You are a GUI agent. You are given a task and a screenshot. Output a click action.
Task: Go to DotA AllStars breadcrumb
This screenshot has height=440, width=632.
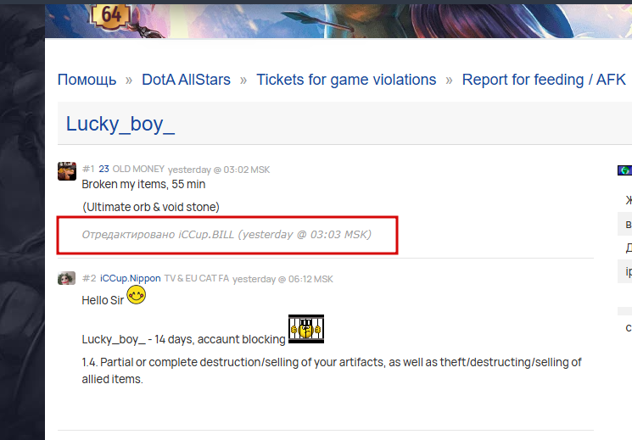[187, 80]
